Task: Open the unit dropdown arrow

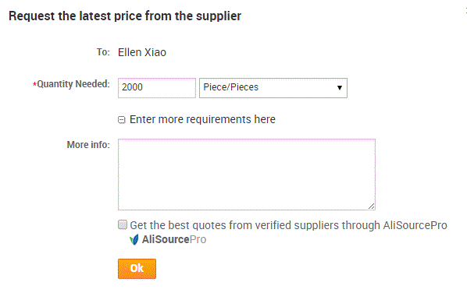Action: 339,87
